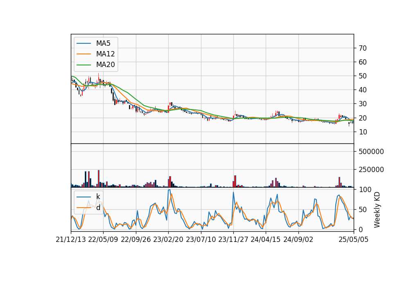Screen dimensions: 393x282
Task: Click the MA20 legend label
Action: pyautogui.click(x=105, y=65)
